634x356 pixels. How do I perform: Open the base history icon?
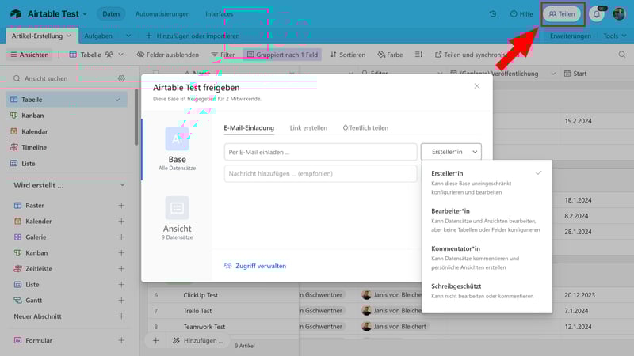click(x=492, y=13)
